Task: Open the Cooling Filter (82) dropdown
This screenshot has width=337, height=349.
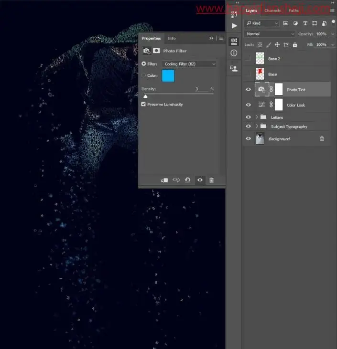Action: click(189, 64)
